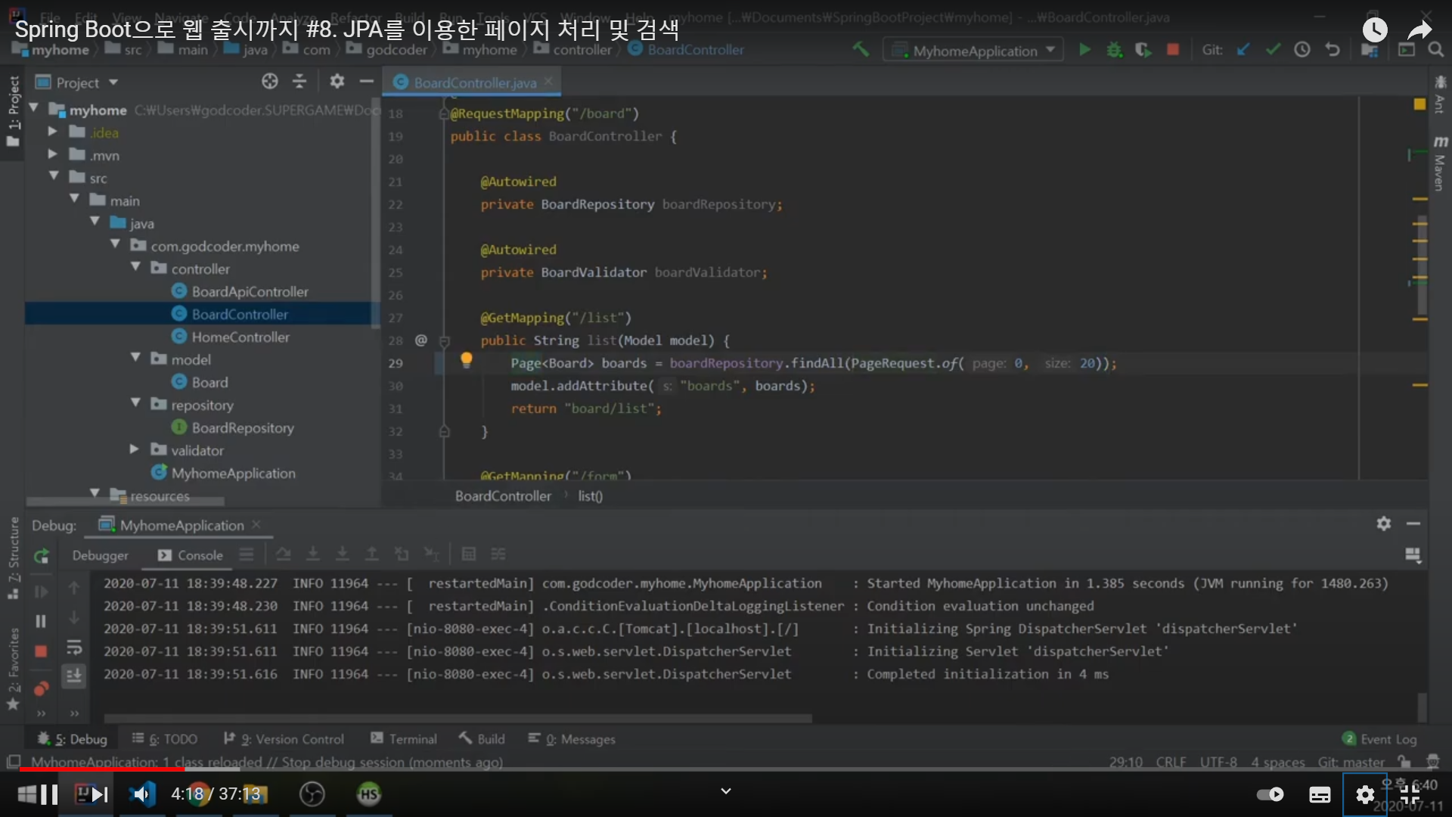Click the collapse all icon in Project panel
The image size is (1452, 817).
point(299,81)
